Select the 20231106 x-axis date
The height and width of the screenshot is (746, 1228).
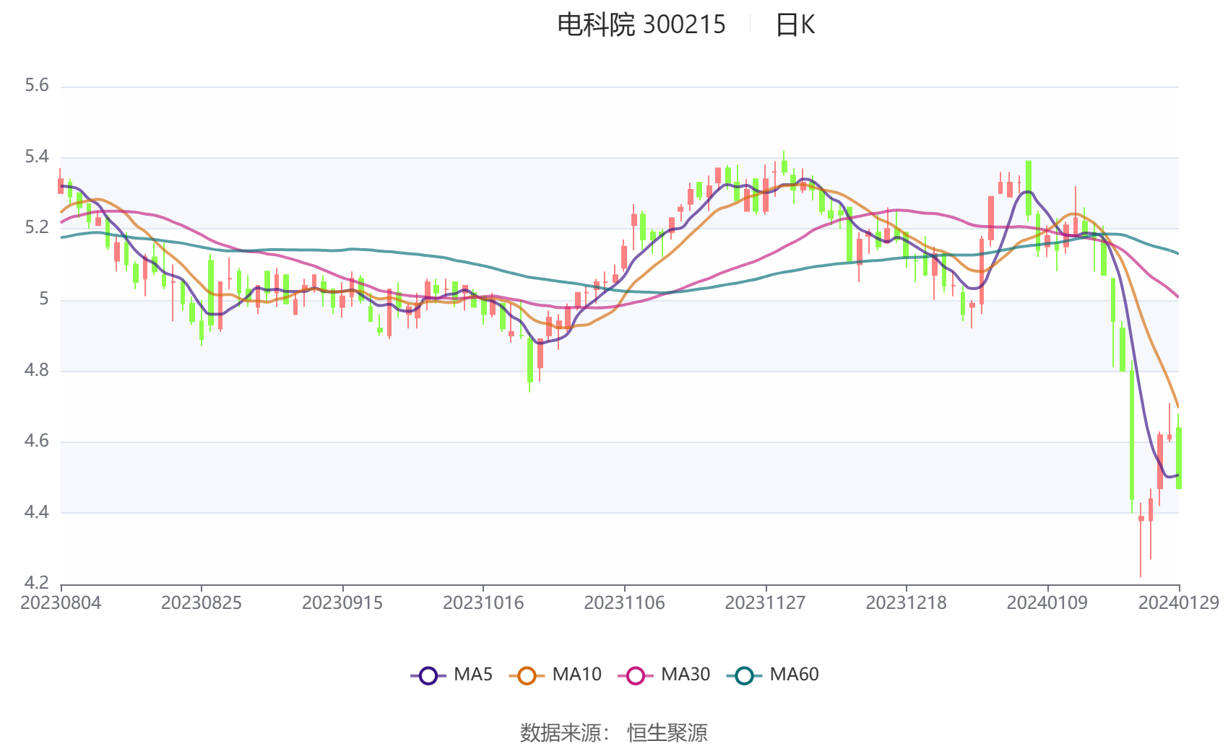click(x=624, y=603)
